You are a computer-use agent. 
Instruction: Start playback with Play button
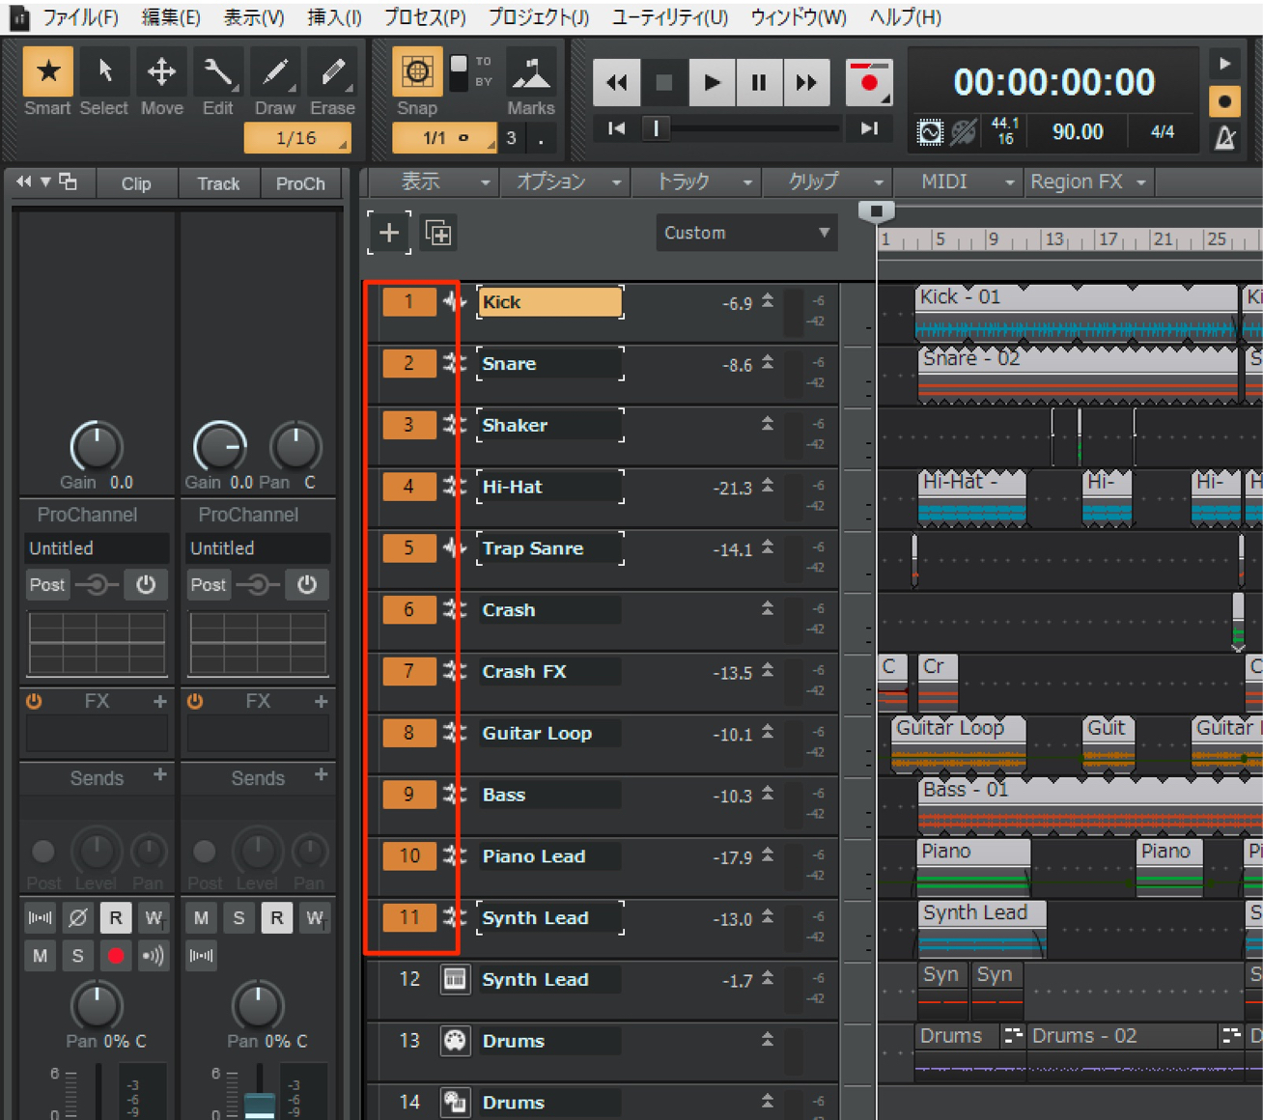coord(712,83)
